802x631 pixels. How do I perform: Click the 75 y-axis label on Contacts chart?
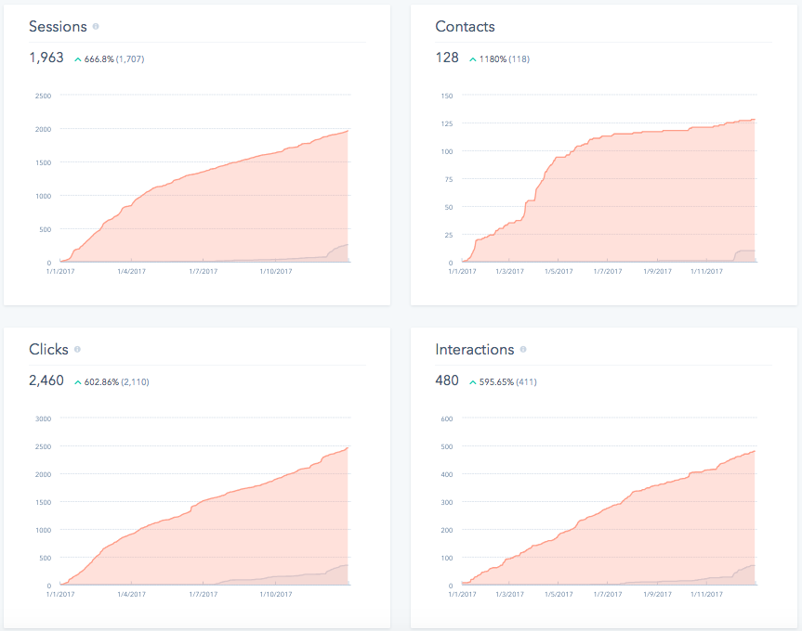coord(449,179)
